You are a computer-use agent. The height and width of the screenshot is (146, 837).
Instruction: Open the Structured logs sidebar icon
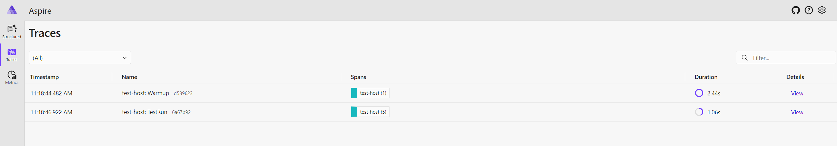point(12,32)
